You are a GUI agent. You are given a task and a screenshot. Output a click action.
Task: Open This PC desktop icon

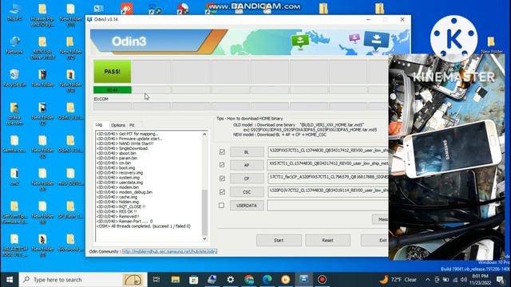(x=14, y=12)
